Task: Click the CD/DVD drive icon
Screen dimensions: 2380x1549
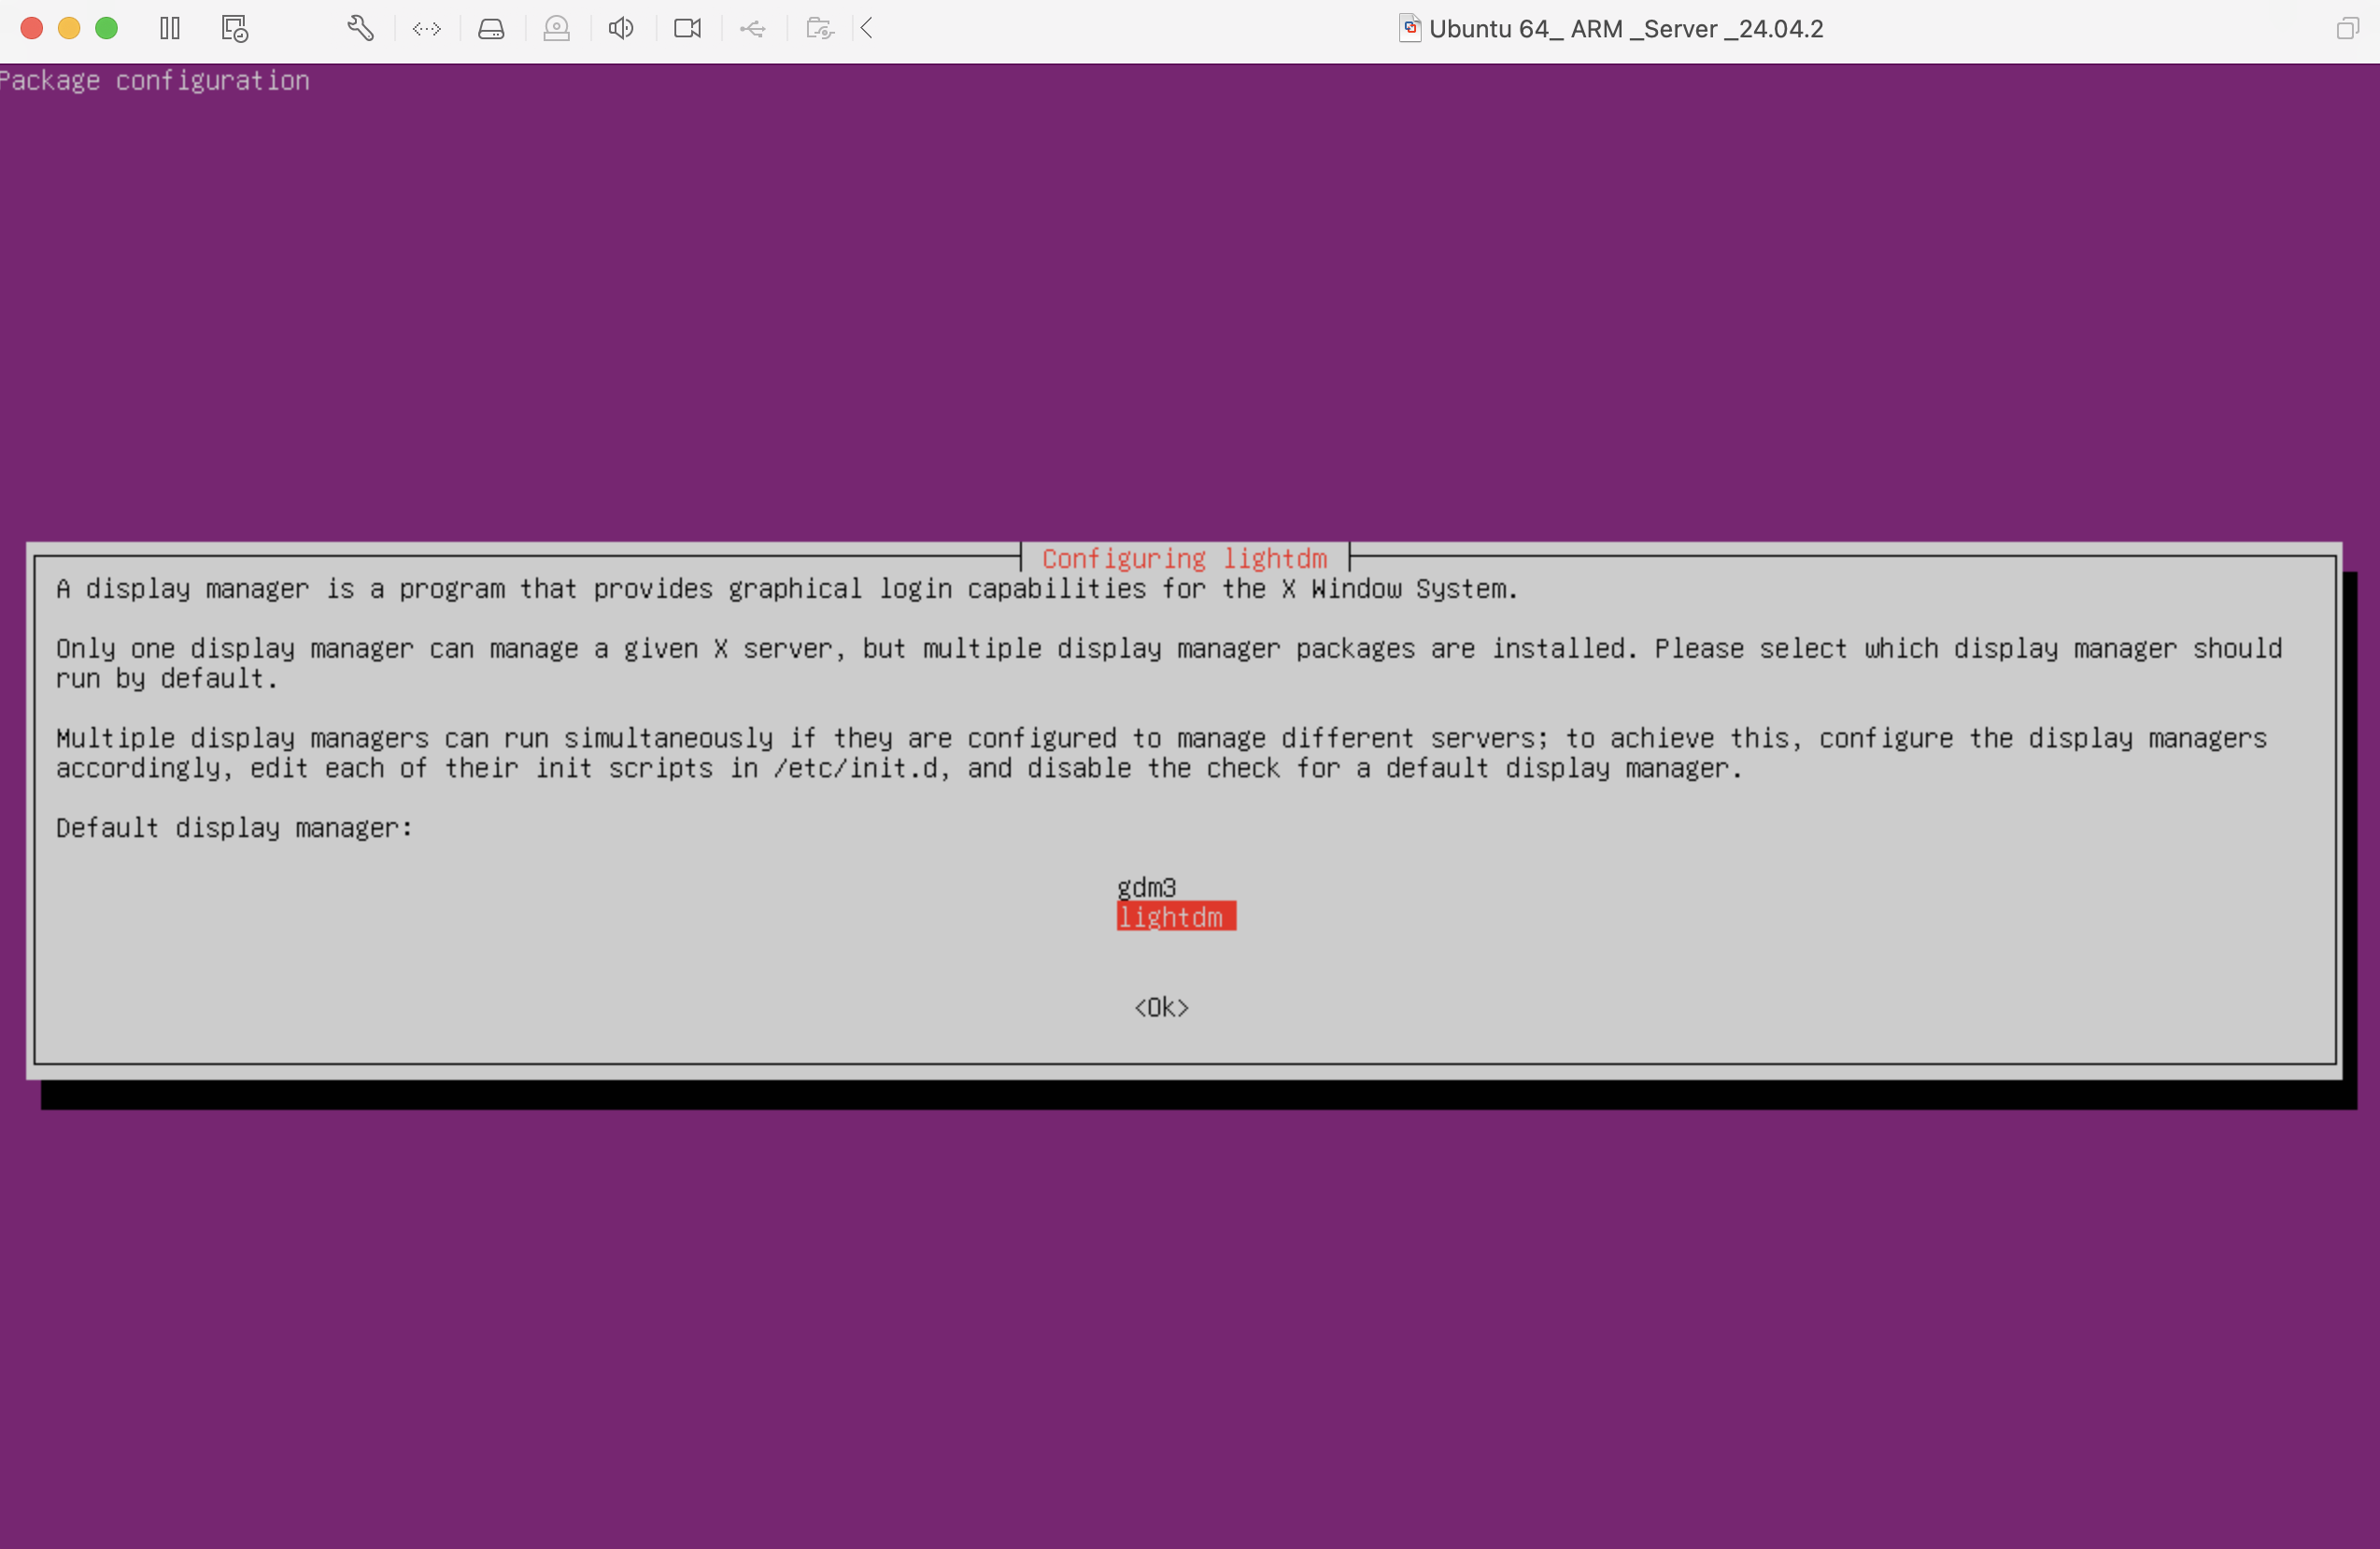Action: pos(557,29)
